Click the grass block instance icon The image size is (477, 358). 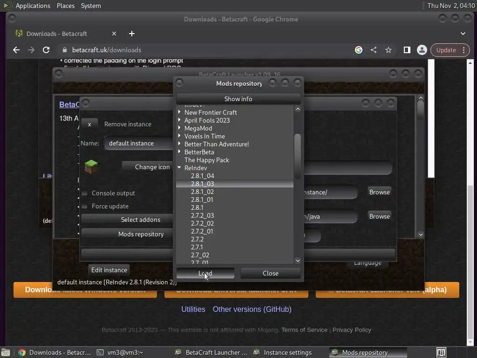pos(91,166)
